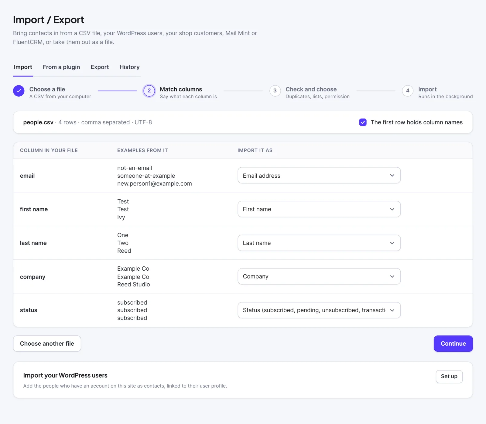The width and height of the screenshot is (486, 424).
Task: Click example value new.person1@example.com
Action: [155, 184]
